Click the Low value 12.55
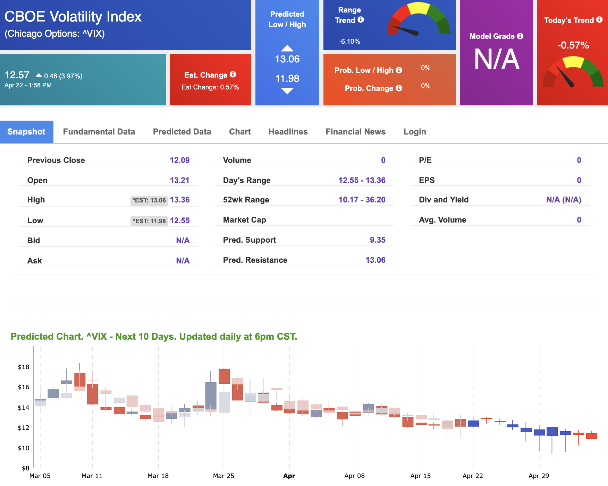 tap(180, 220)
